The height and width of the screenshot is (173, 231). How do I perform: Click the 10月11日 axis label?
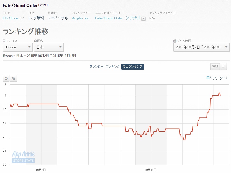(150, 170)
